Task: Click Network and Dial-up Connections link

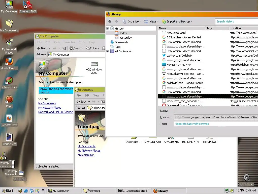Action: (x=56, y=112)
